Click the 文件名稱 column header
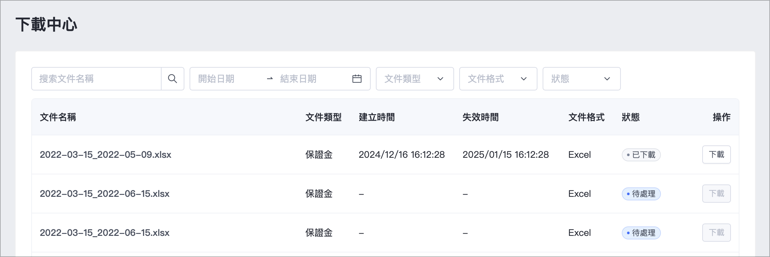The width and height of the screenshot is (770, 257). coord(58,117)
